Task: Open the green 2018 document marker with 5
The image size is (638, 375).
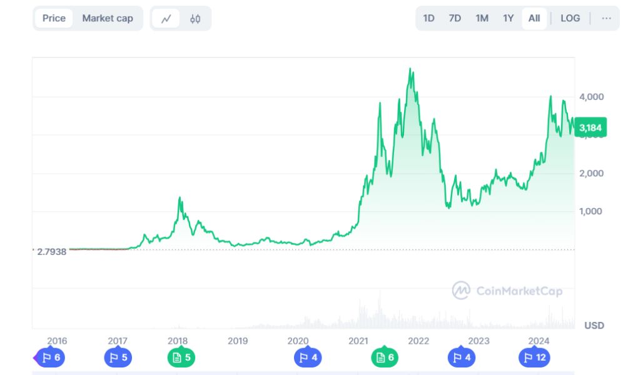Action: coord(181,357)
